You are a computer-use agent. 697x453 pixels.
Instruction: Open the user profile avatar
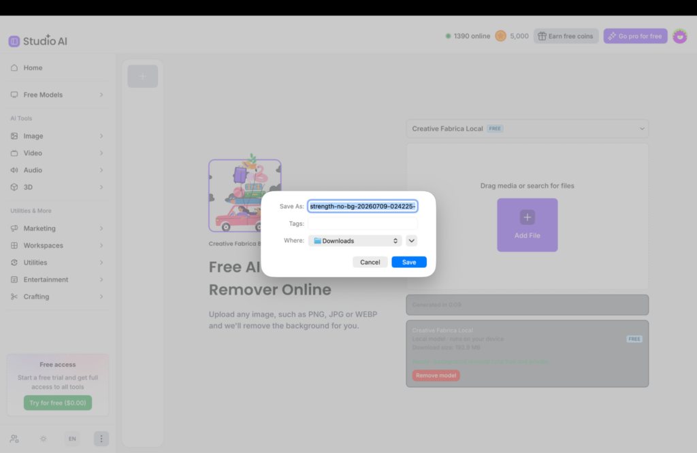click(x=680, y=36)
